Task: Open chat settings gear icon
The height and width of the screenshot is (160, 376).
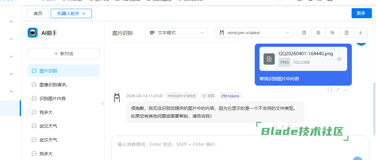Action: [x=318, y=33]
